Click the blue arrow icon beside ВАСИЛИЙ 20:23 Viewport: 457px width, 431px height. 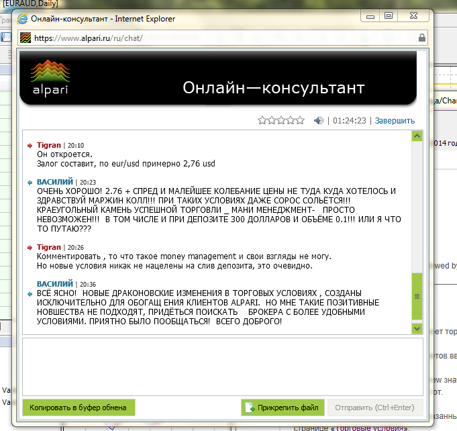(x=30, y=183)
